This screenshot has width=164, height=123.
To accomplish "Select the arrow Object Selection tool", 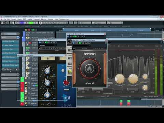I will (x=40, y=23).
